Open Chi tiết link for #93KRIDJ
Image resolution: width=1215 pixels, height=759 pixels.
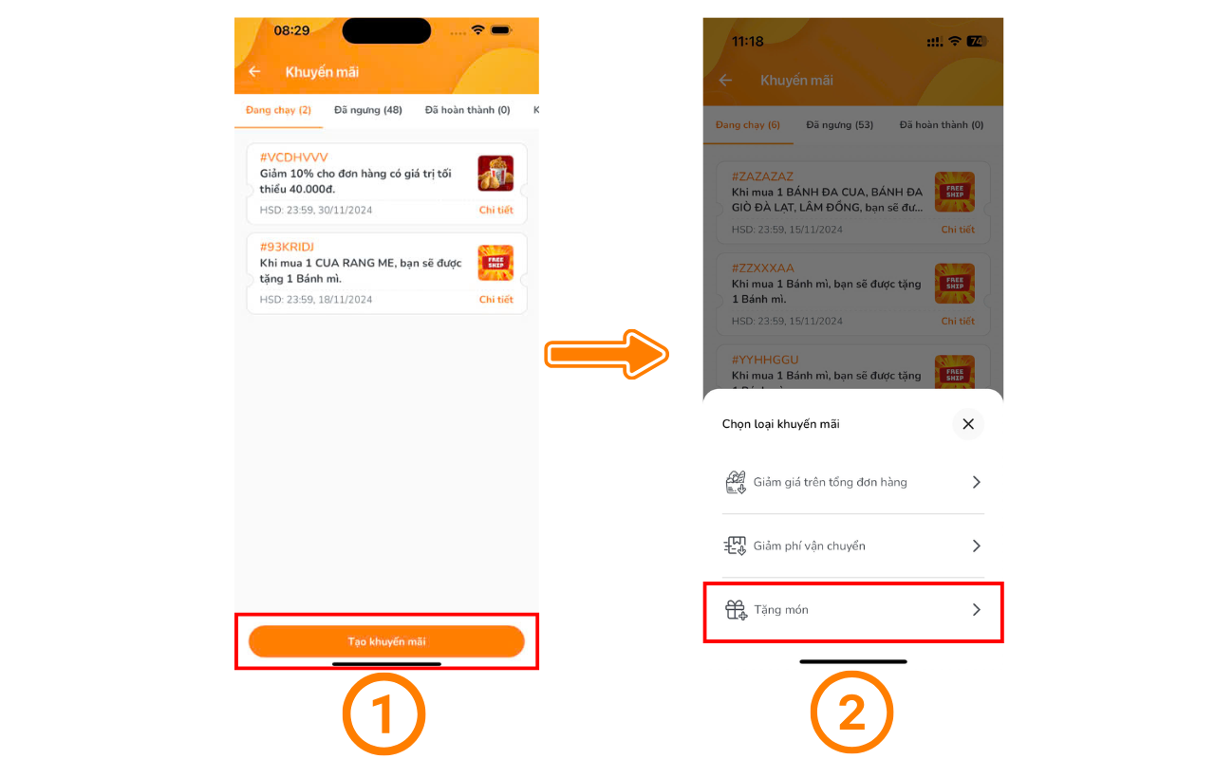(x=495, y=299)
